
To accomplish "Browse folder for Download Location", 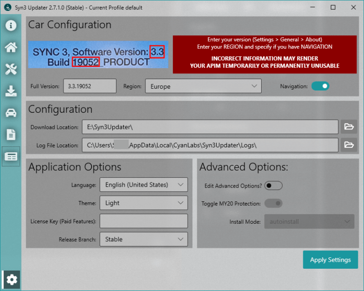I will coord(349,127).
